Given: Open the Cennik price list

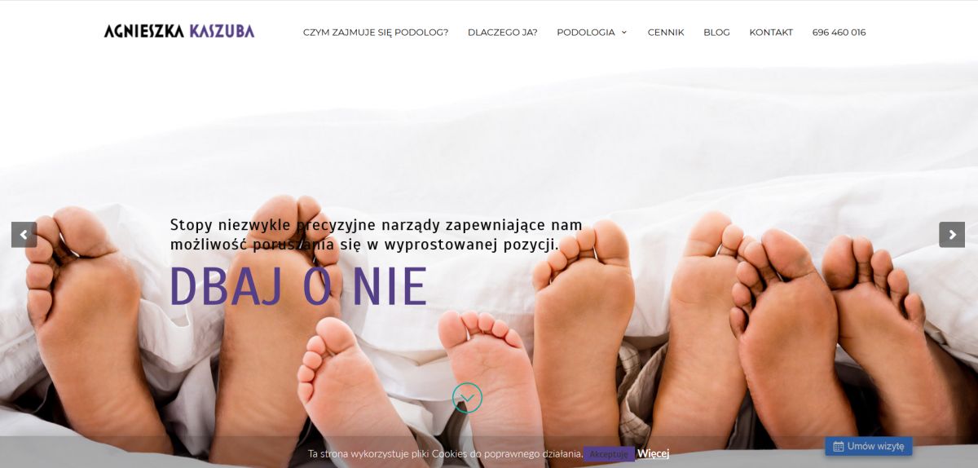Looking at the screenshot, I should [666, 33].
